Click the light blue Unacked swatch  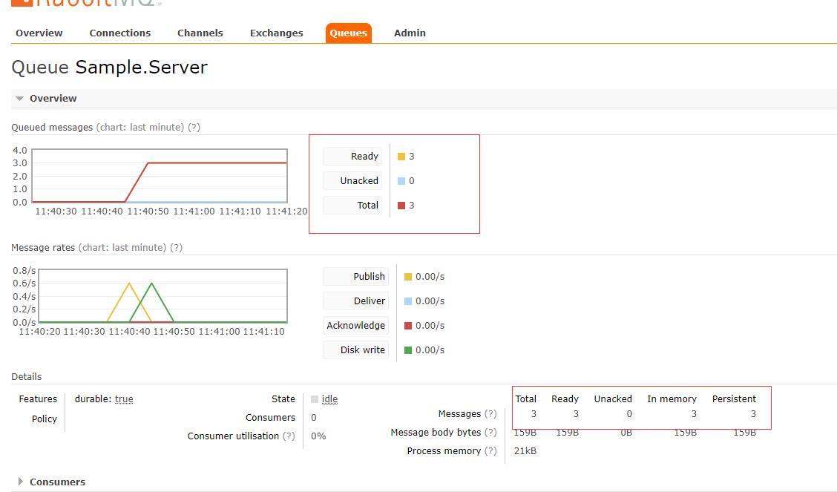401,181
